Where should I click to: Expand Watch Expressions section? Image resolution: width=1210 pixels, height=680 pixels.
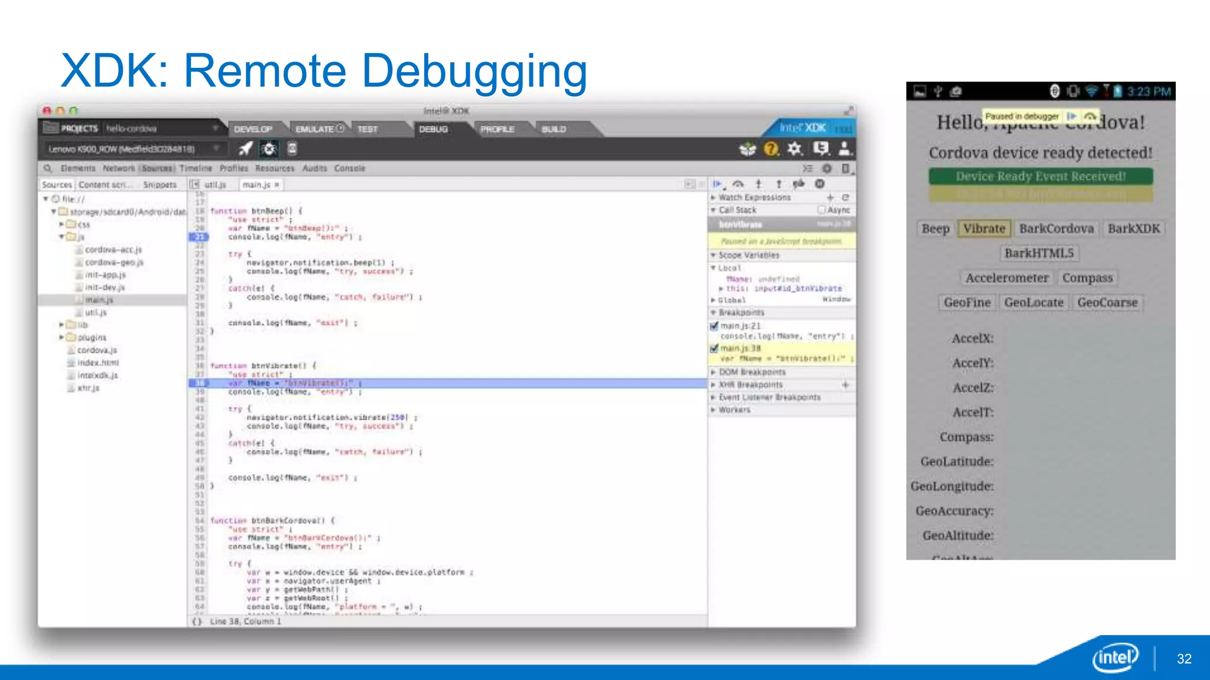(x=713, y=197)
